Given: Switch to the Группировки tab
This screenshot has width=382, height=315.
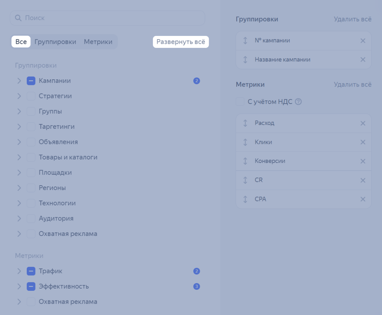Looking at the screenshot, I should coord(55,42).
